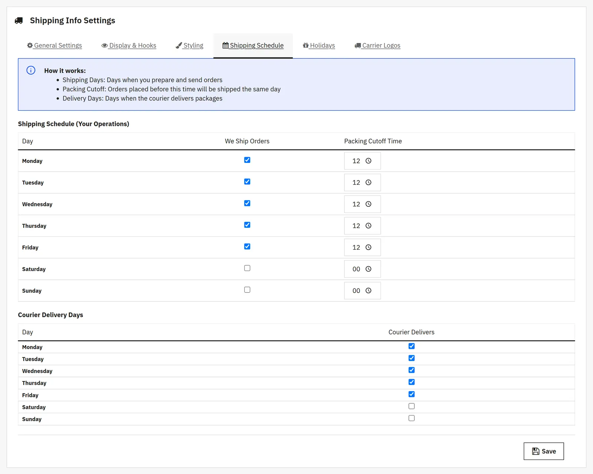593x474 pixels.
Task: Enable We Ship Orders for Sunday
Action: pyautogui.click(x=247, y=290)
